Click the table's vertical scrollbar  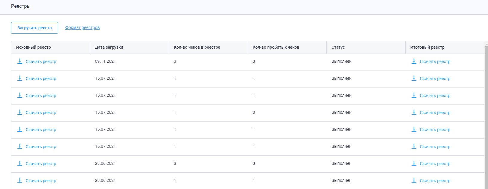tap(486, 116)
